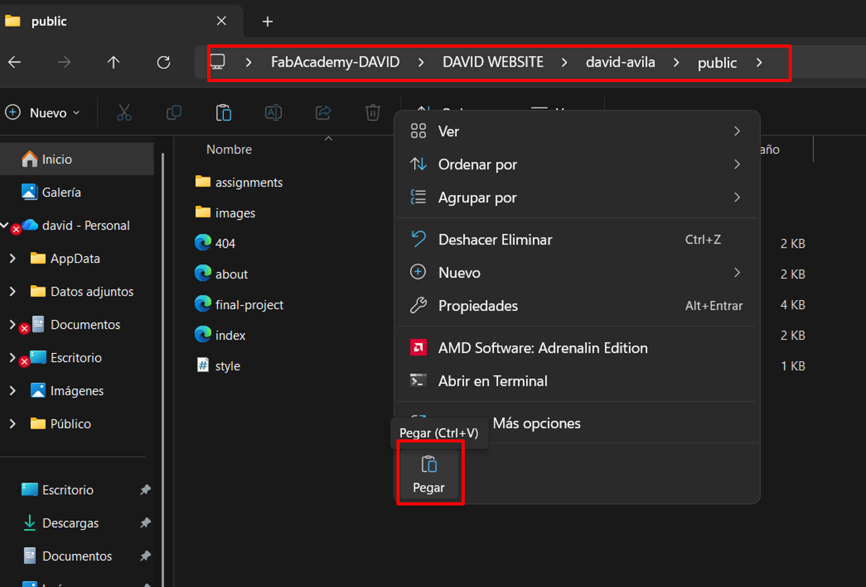The height and width of the screenshot is (587, 866).
Task: Select Público folder in navigation pane
Action: tap(60, 424)
